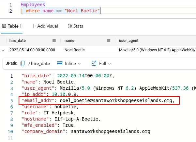Open the Full dropdown chevron
196x142 pixels.
(x=110, y=64)
